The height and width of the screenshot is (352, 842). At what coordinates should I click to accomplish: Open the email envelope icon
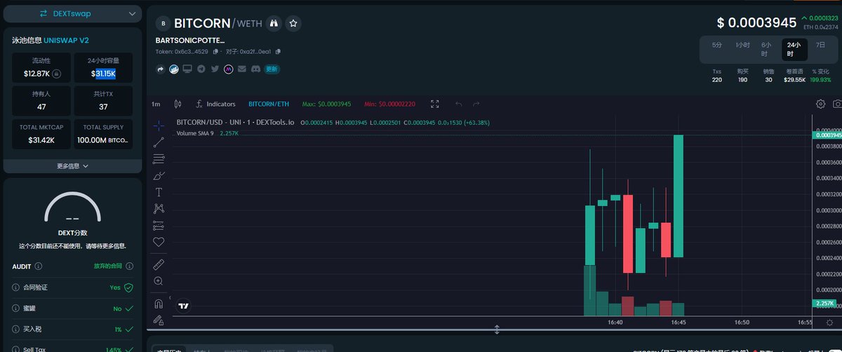242,69
